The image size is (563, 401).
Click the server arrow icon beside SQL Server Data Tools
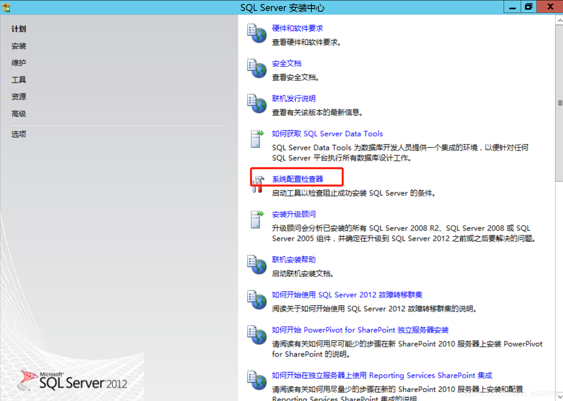tap(257, 139)
